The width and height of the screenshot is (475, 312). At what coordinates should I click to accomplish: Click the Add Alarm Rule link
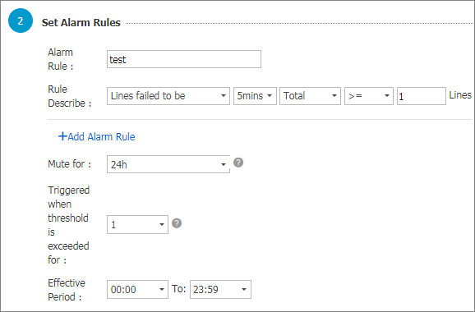(97, 136)
